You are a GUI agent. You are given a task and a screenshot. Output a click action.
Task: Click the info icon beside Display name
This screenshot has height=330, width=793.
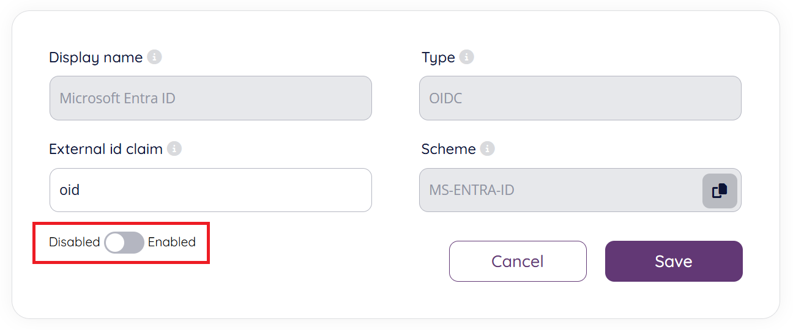point(154,57)
